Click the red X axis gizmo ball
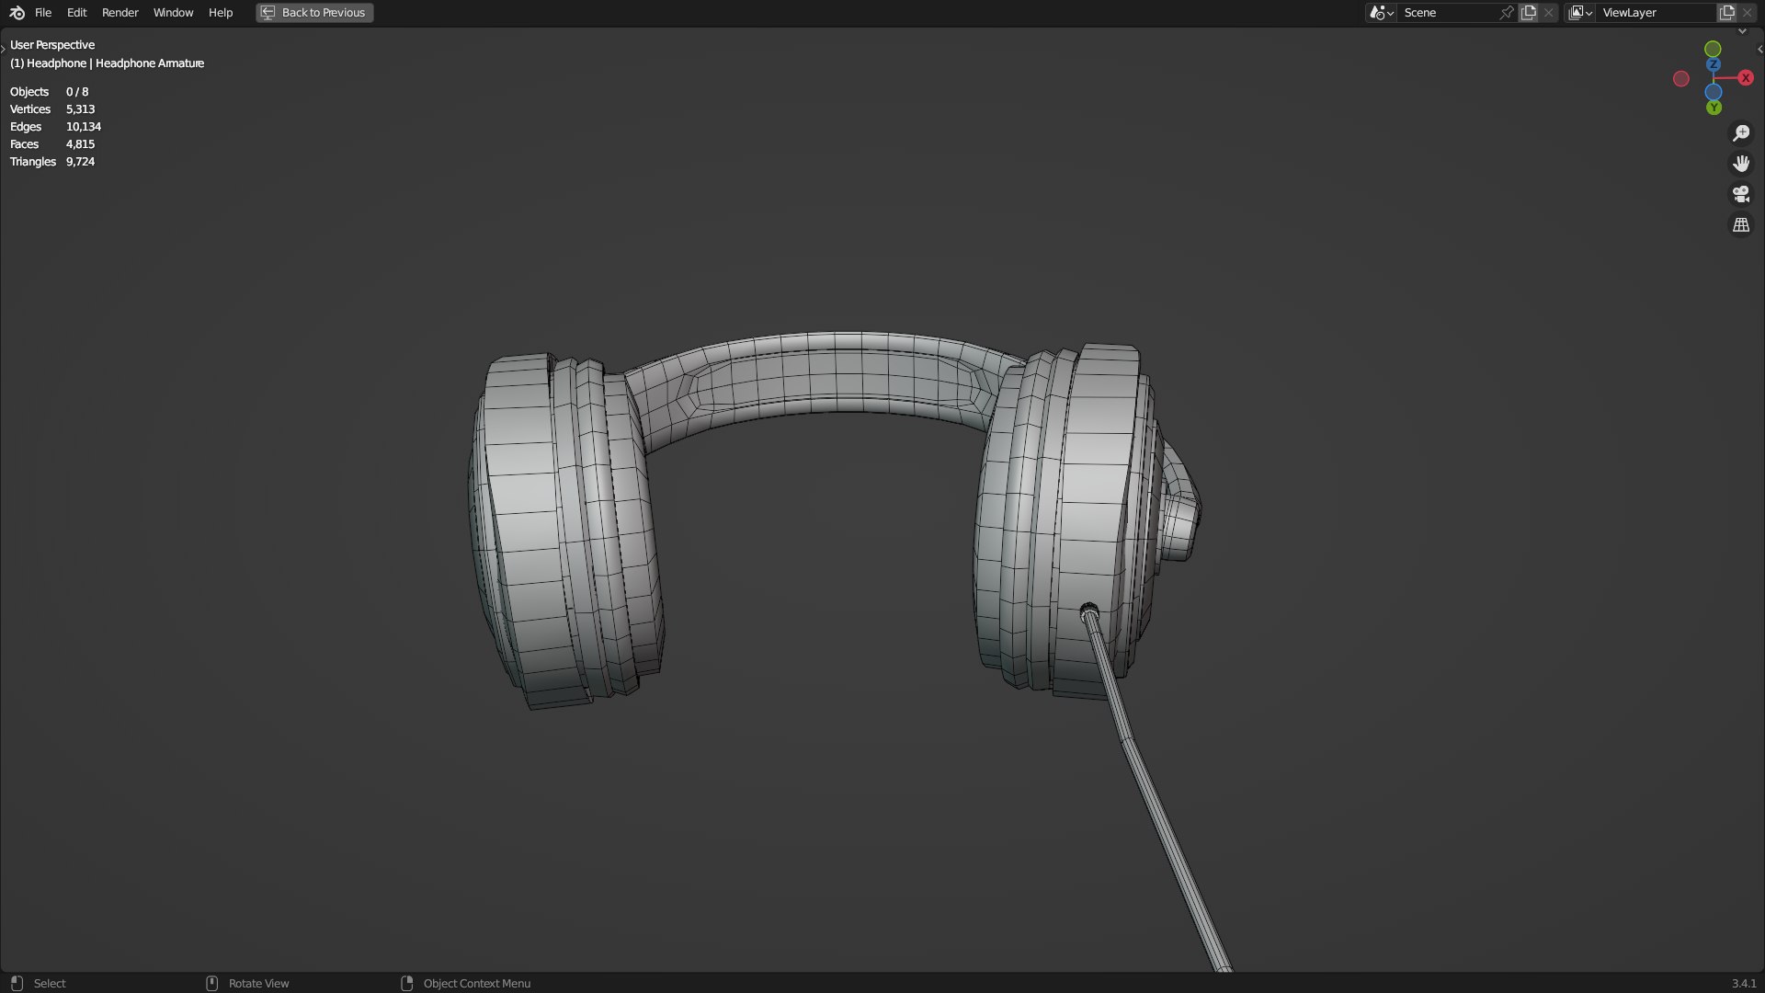This screenshot has width=1765, height=993. click(x=1746, y=78)
